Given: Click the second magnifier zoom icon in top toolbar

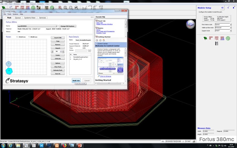Looking at the screenshot, I should tap(65, 8).
